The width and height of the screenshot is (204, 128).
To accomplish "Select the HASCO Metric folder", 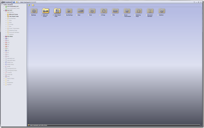I will click(x=11, y=79).
